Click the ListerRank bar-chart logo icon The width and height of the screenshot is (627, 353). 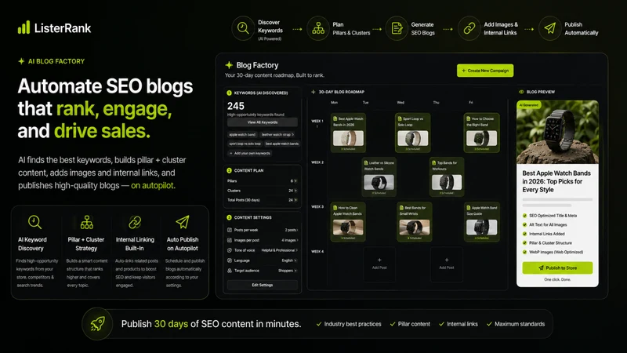(x=24, y=27)
